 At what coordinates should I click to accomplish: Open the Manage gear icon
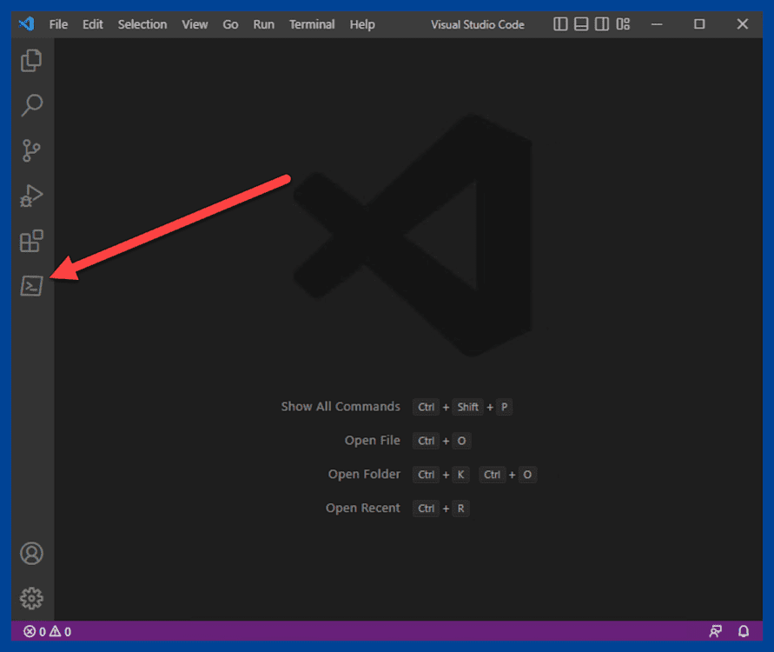(31, 598)
